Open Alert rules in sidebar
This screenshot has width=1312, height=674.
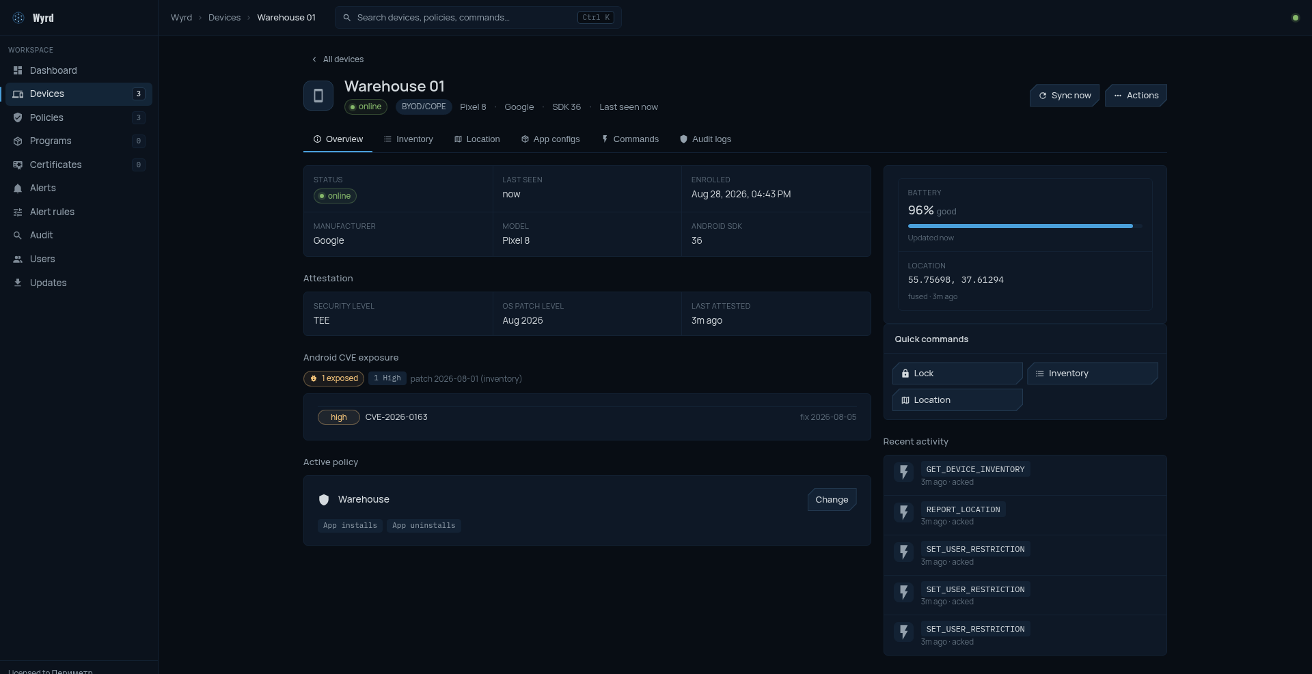79,212
